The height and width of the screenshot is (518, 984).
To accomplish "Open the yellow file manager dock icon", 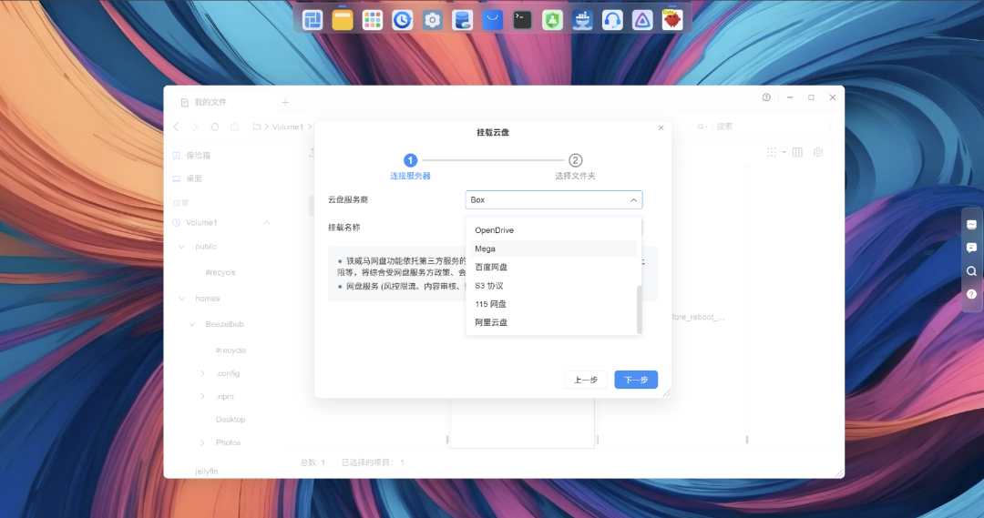I will click(x=343, y=20).
